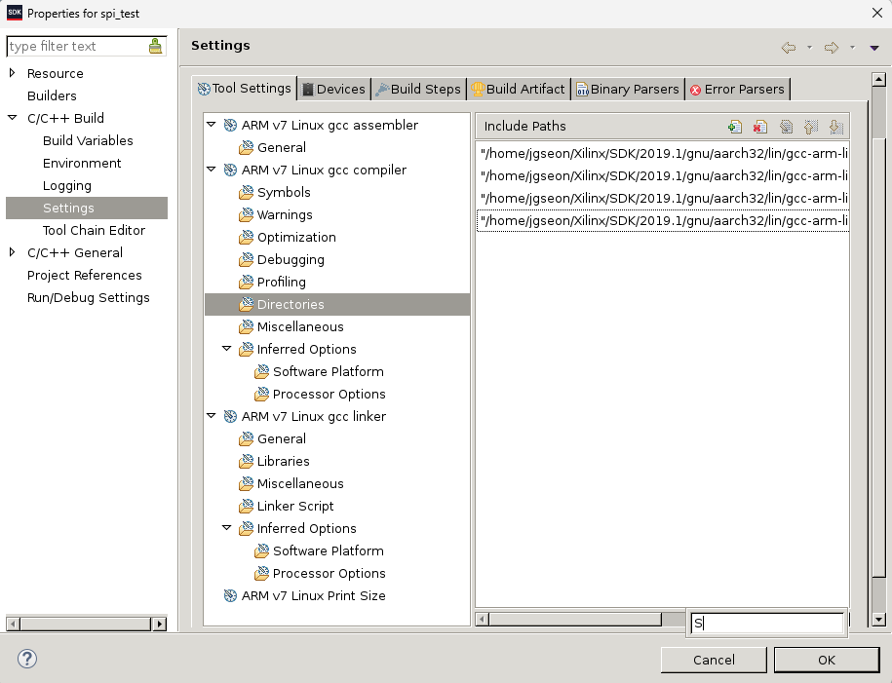Cancel the properties dialog
The height and width of the screenshot is (683, 892).
713,660
